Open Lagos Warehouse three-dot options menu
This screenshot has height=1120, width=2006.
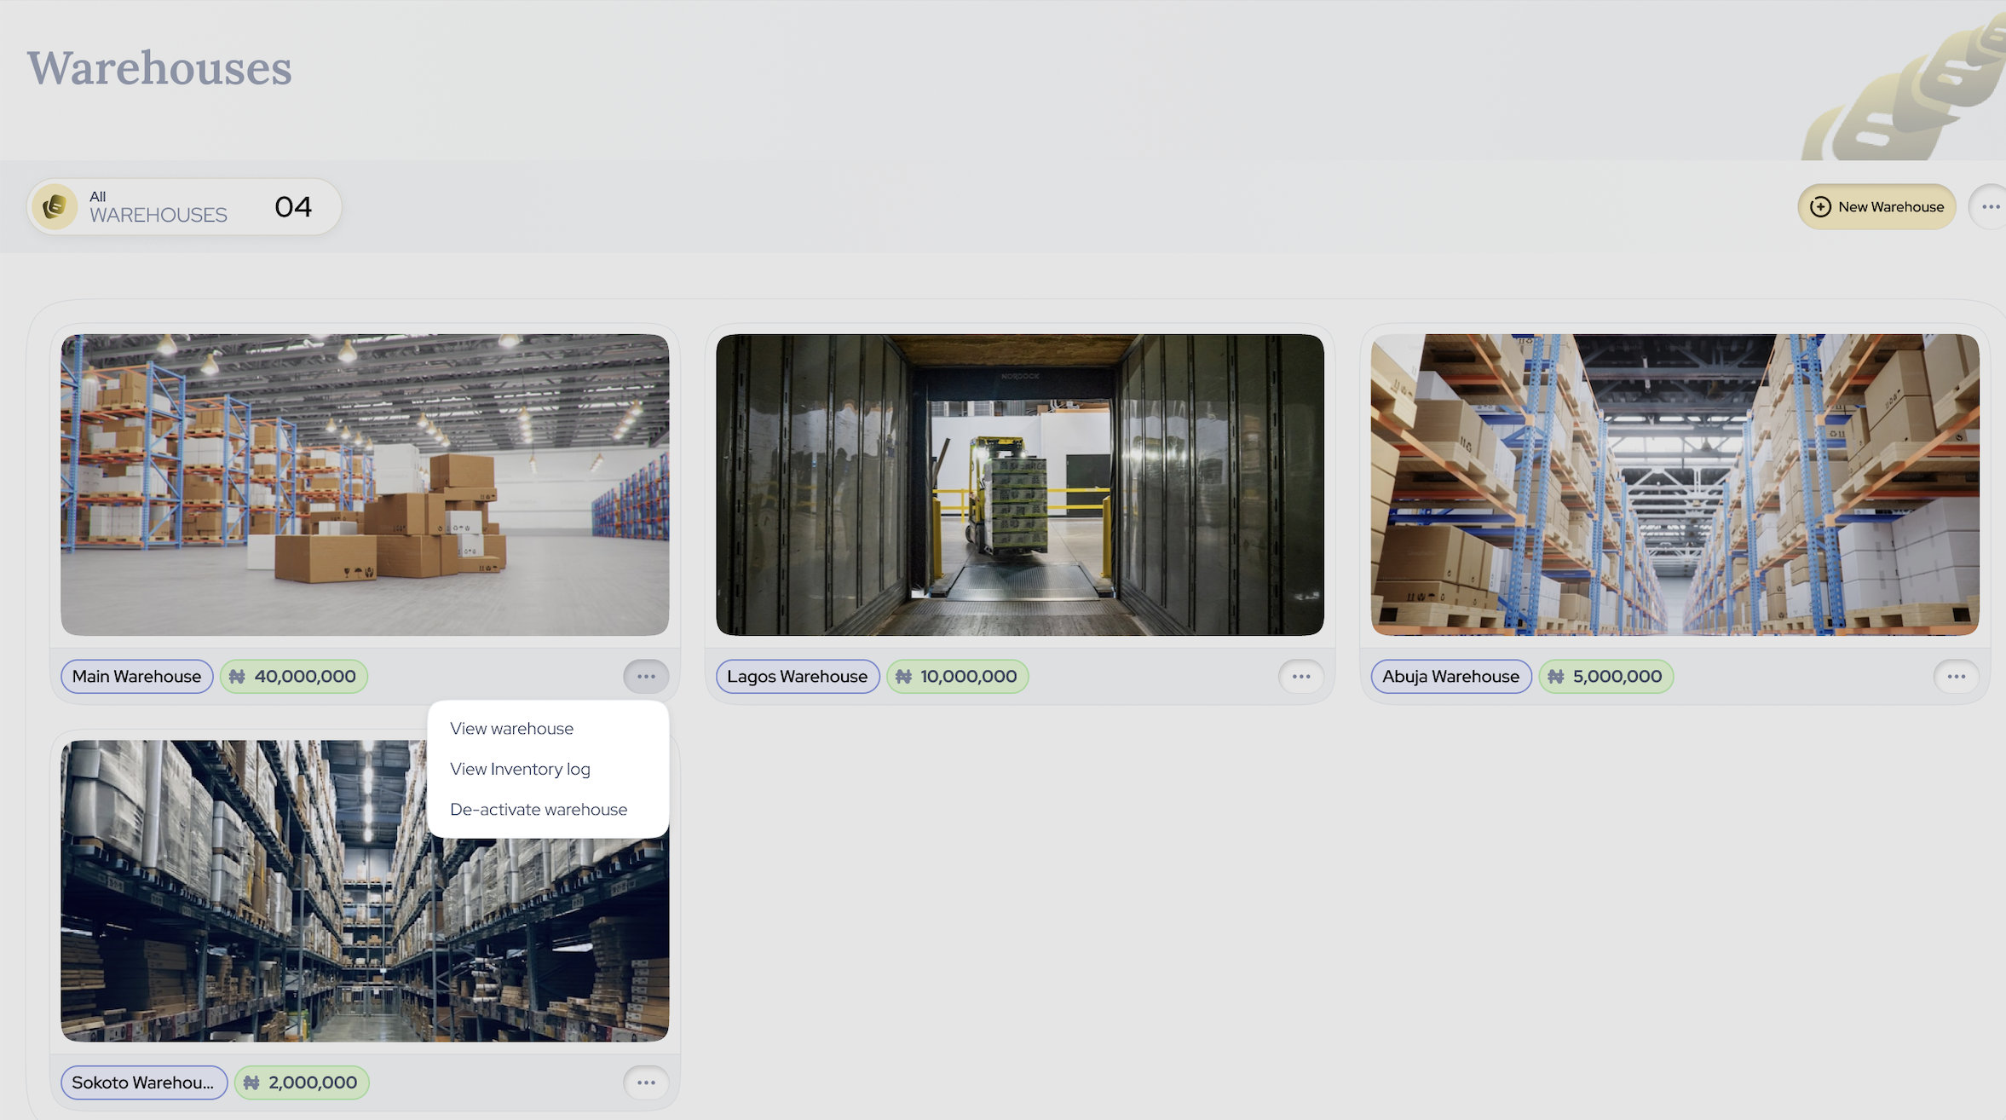pos(1300,677)
